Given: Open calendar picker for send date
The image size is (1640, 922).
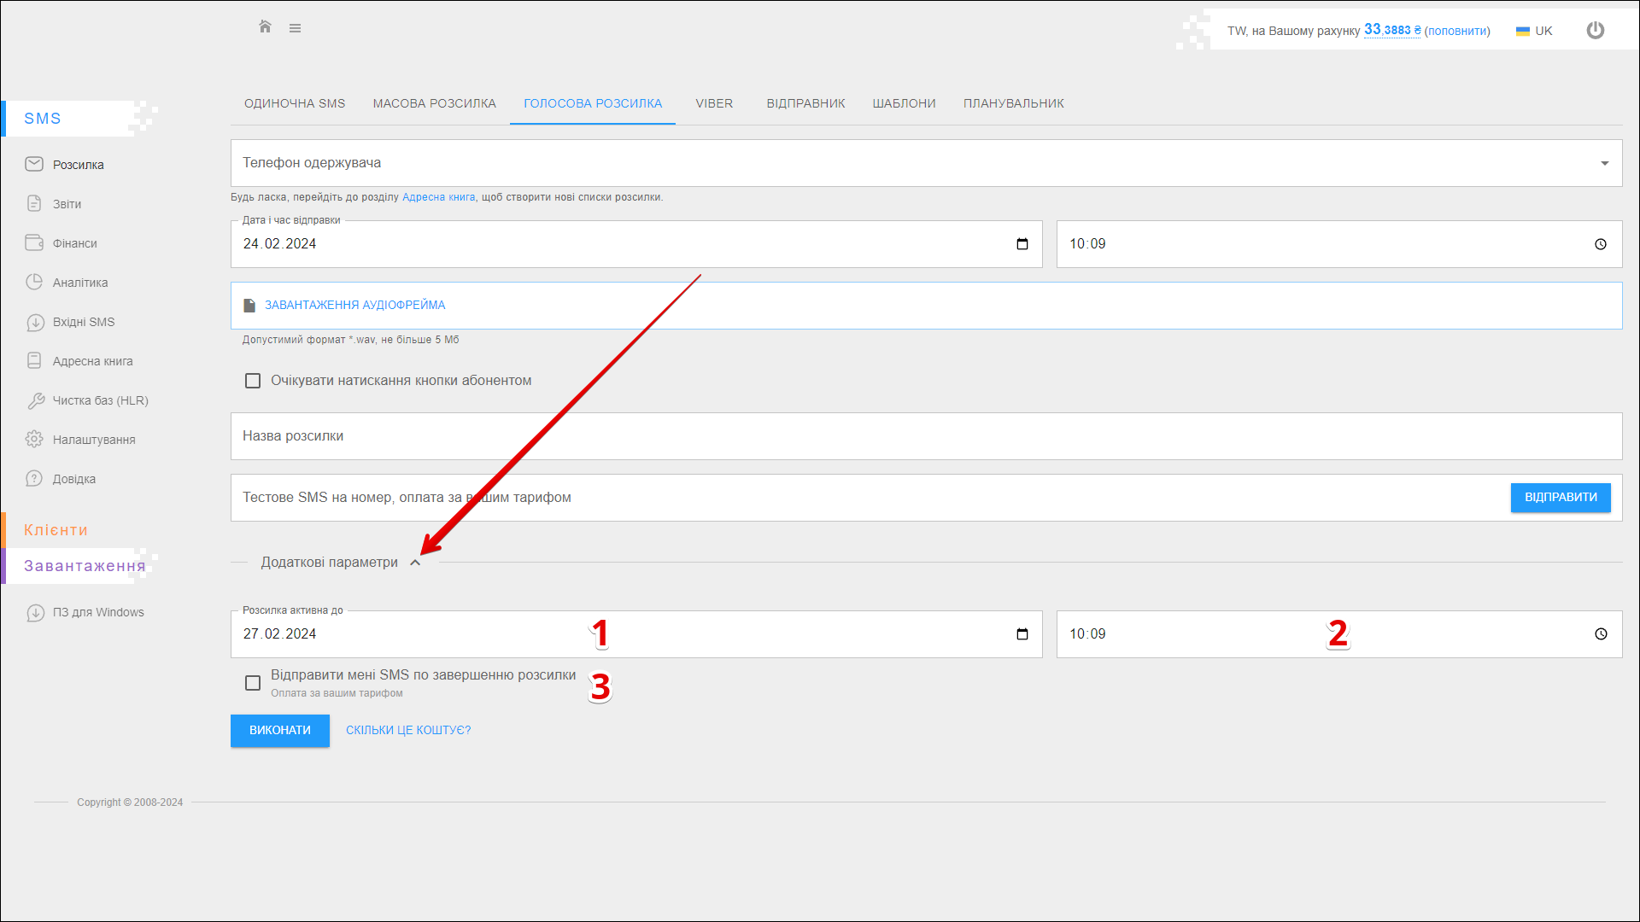Looking at the screenshot, I should point(1022,244).
